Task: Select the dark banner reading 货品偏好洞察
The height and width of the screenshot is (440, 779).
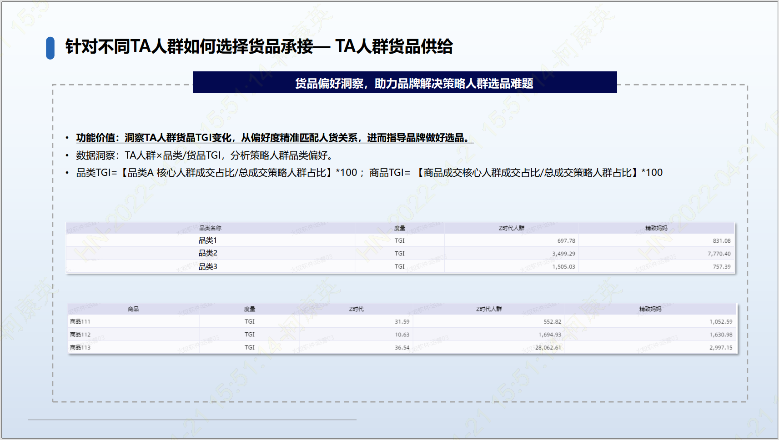Action: point(405,82)
